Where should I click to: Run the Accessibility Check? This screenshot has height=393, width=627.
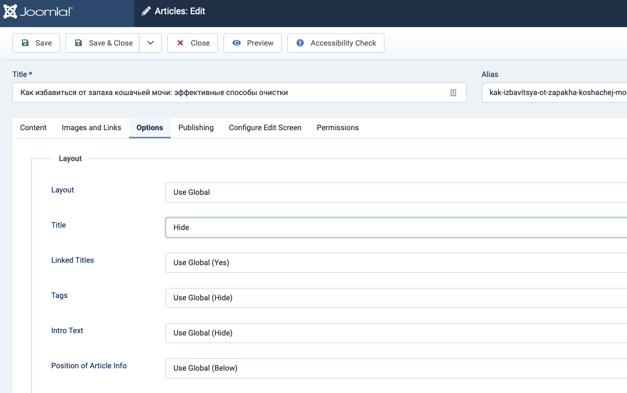pyautogui.click(x=336, y=43)
